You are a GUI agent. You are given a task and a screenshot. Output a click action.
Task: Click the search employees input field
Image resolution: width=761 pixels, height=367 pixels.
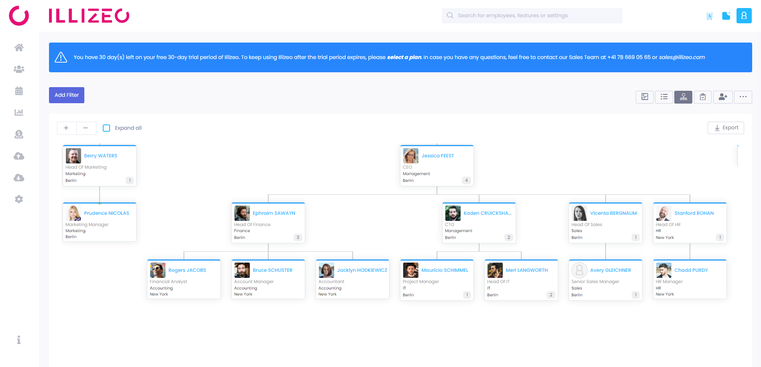532,16
